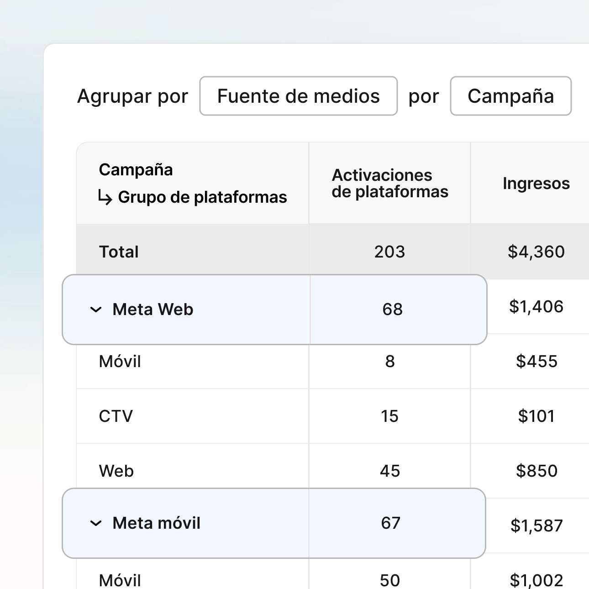Open the Campaña grouping dropdown
This screenshot has width=589, height=589.
click(x=510, y=96)
